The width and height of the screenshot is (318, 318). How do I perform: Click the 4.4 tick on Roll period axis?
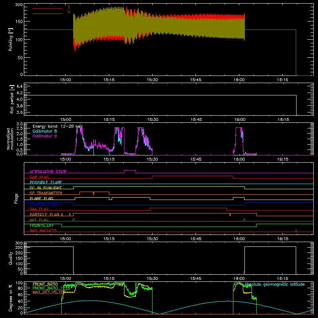coord(19,86)
